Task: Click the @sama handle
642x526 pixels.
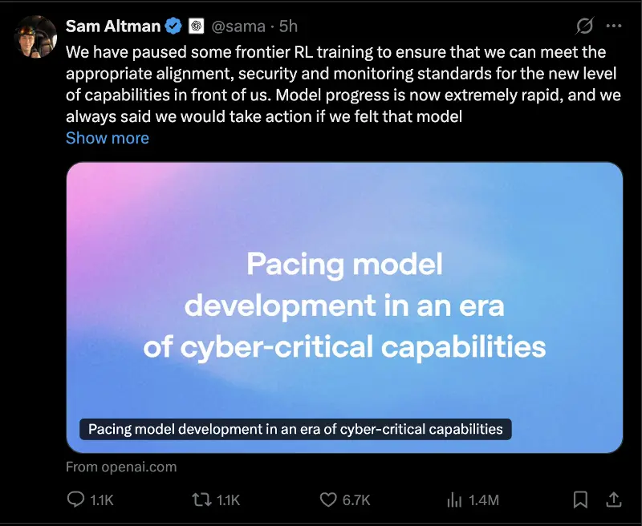Action: 238,26
